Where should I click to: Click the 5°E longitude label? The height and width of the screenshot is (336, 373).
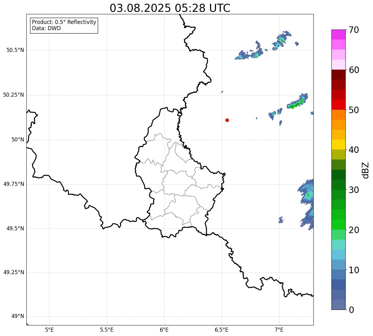[49, 330]
